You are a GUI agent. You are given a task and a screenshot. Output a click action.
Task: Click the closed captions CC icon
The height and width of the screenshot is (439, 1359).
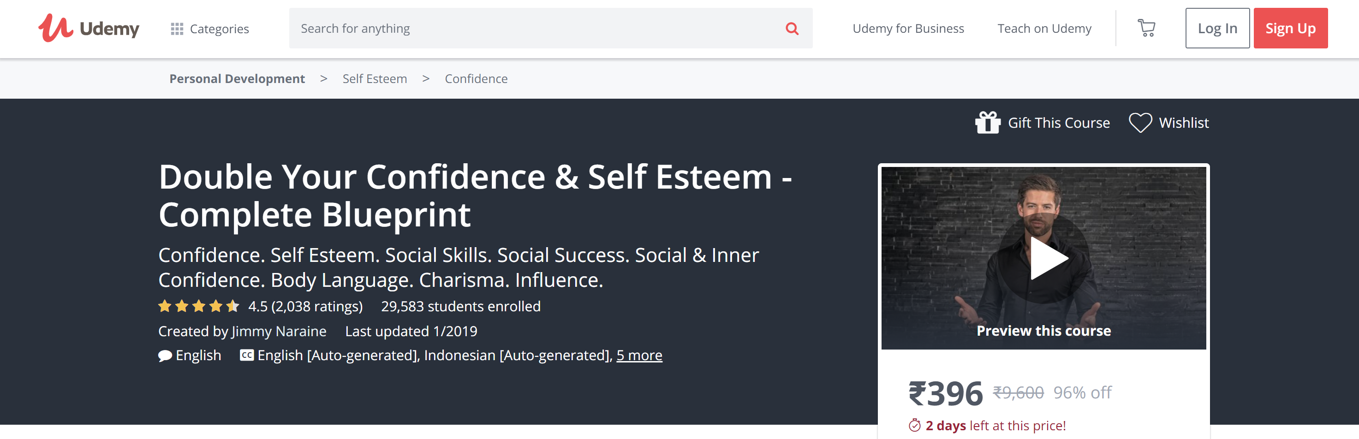(x=246, y=356)
